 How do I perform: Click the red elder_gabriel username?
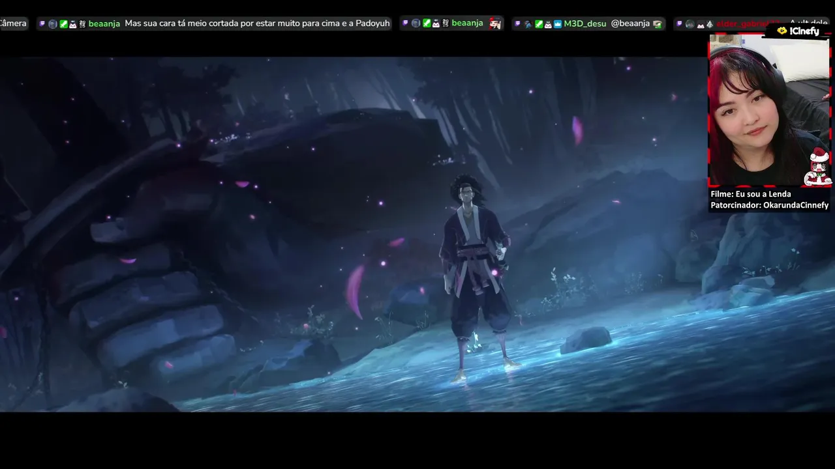(x=748, y=23)
